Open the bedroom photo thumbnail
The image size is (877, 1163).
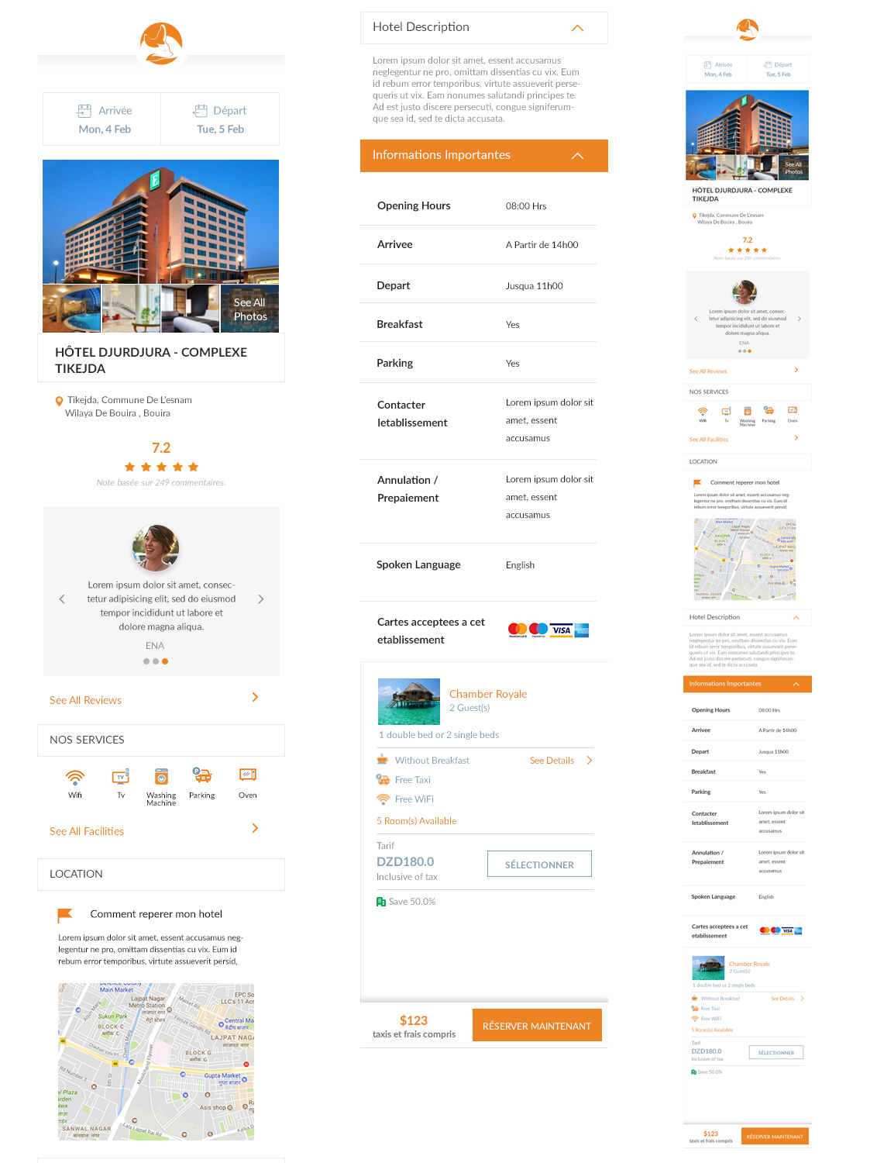coord(191,309)
